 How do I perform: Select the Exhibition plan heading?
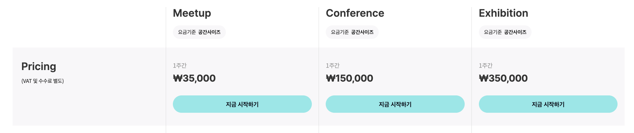503,13
